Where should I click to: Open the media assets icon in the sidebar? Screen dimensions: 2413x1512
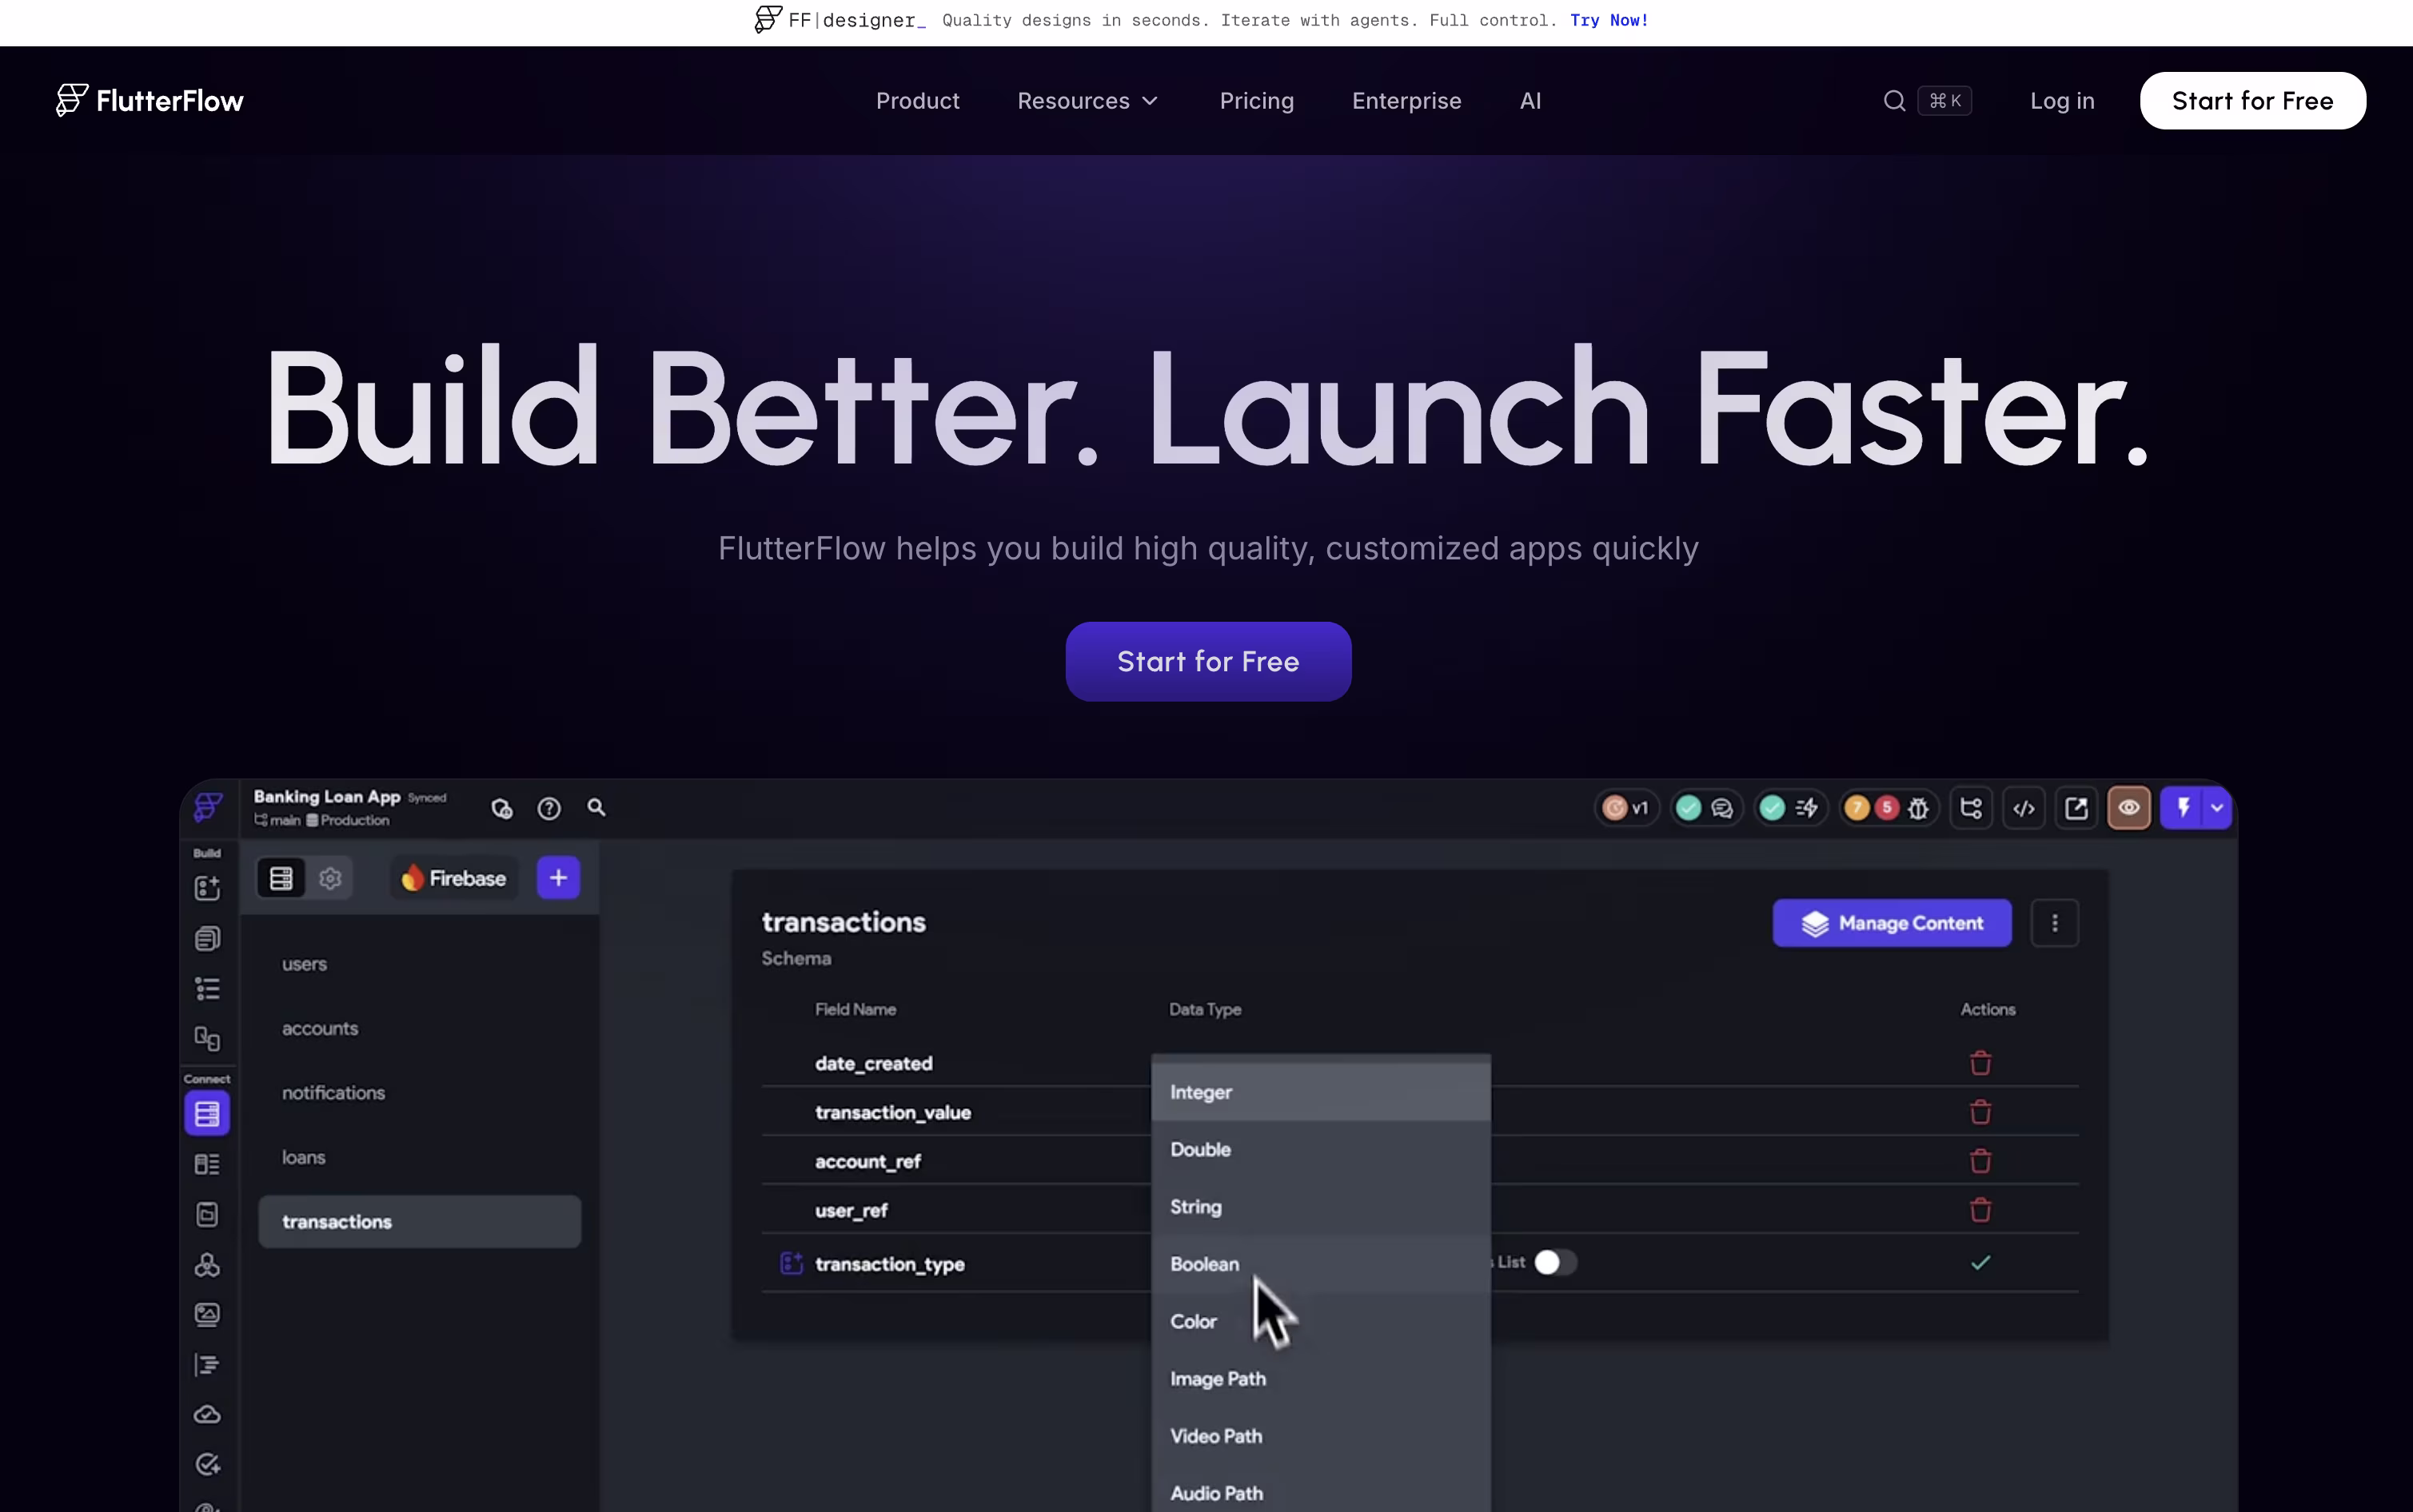coord(207,1314)
